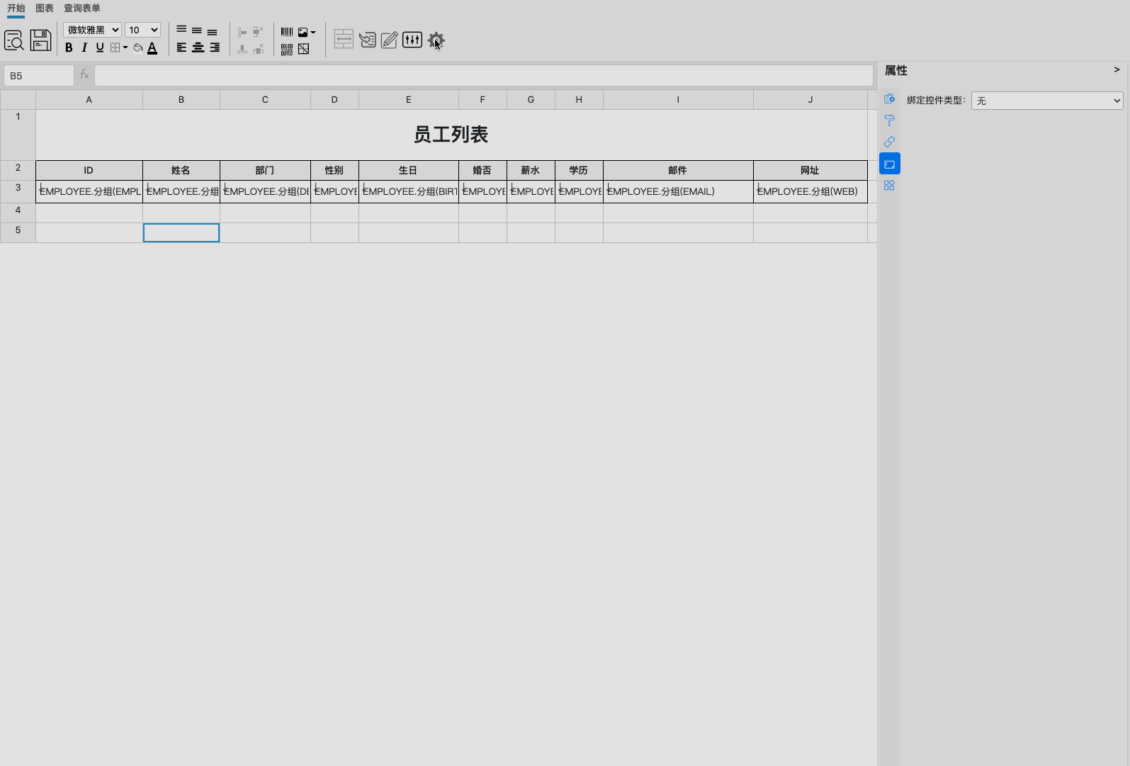Switch to the 开始 tab

(x=16, y=9)
